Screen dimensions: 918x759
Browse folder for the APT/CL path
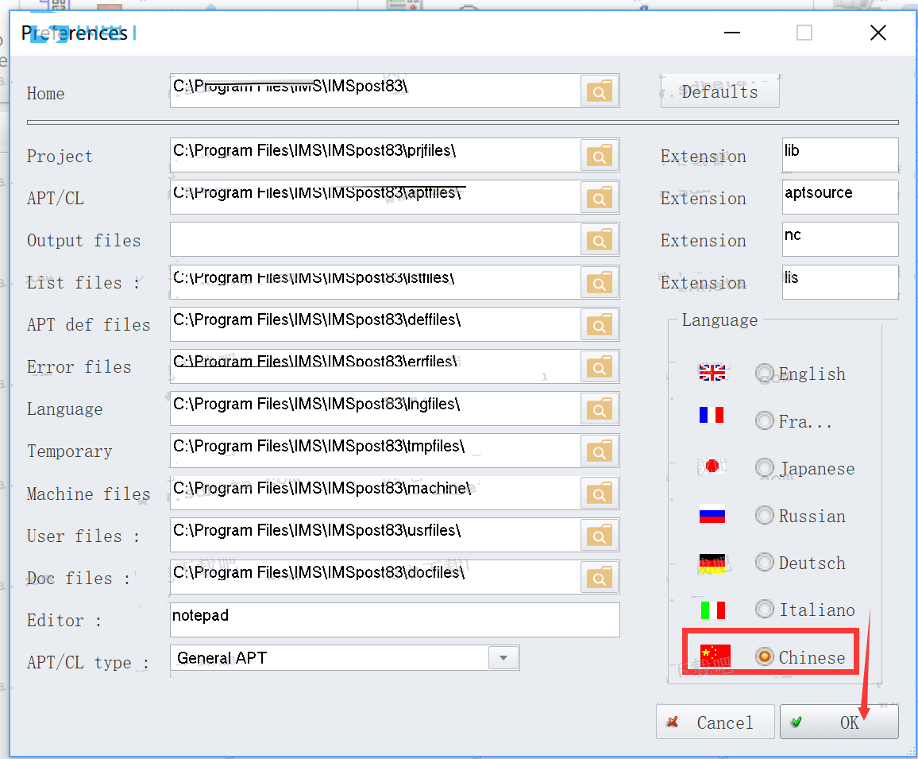[x=600, y=198]
